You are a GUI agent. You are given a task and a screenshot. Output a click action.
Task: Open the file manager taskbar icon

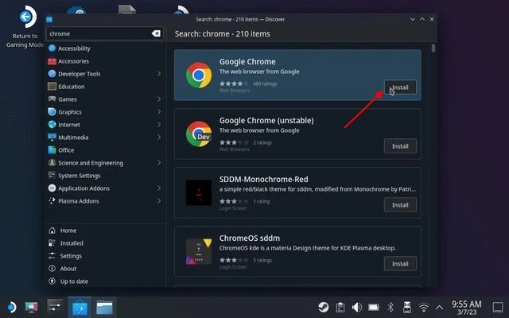104,307
